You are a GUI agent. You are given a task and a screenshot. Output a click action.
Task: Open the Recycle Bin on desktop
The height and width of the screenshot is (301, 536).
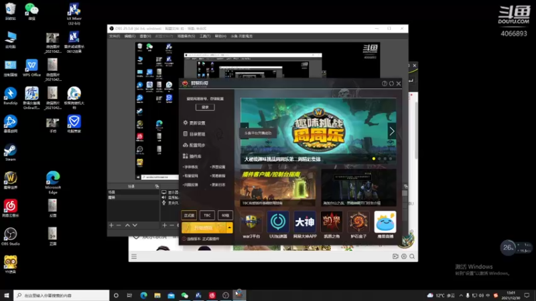point(10,11)
